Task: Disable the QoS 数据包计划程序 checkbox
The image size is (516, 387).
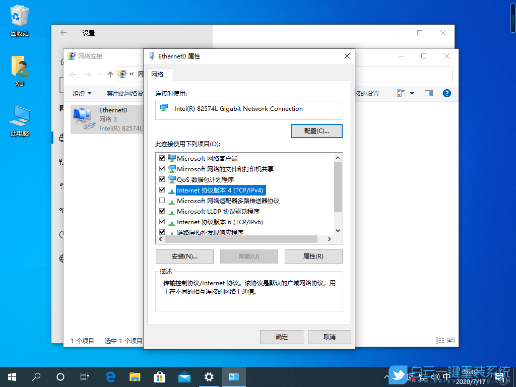Action: coord(162,179)
